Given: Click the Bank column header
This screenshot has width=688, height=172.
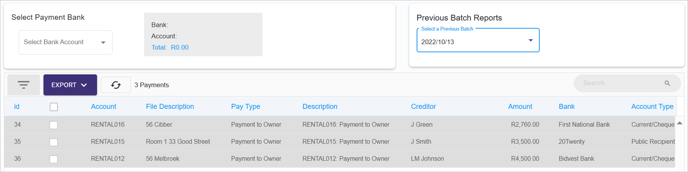Looking at the screenshot, I should coord(567,107).
